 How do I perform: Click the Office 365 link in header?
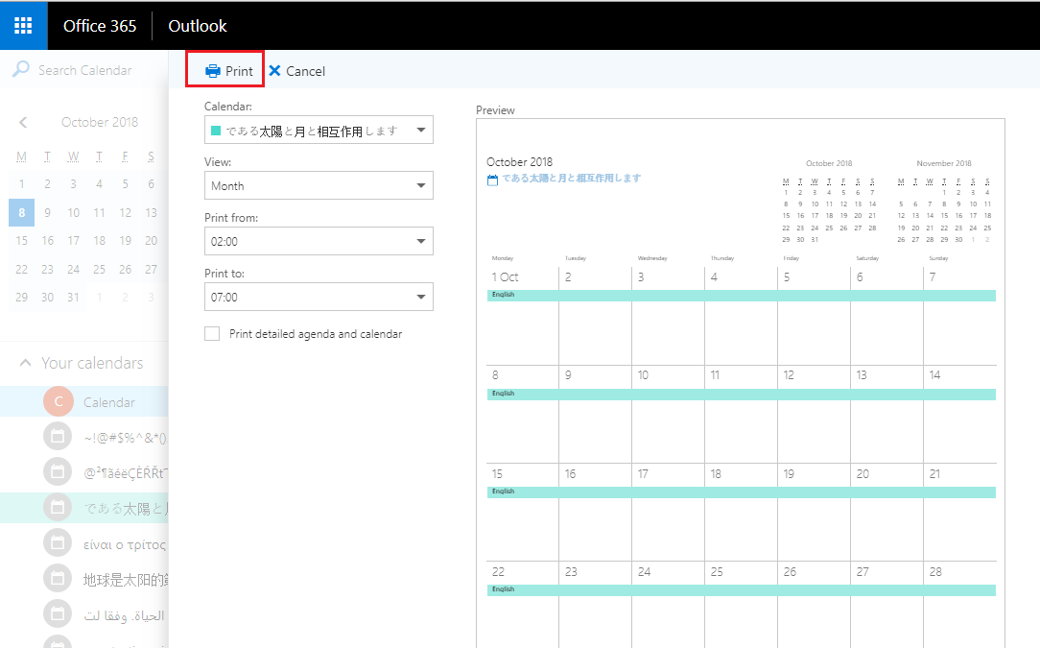[x=100, y=26]
